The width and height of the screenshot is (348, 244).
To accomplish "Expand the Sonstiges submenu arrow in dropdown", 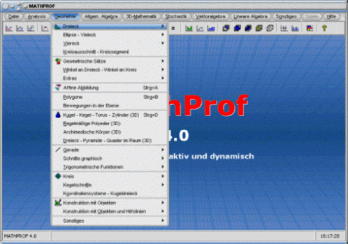I will point(163,221).
